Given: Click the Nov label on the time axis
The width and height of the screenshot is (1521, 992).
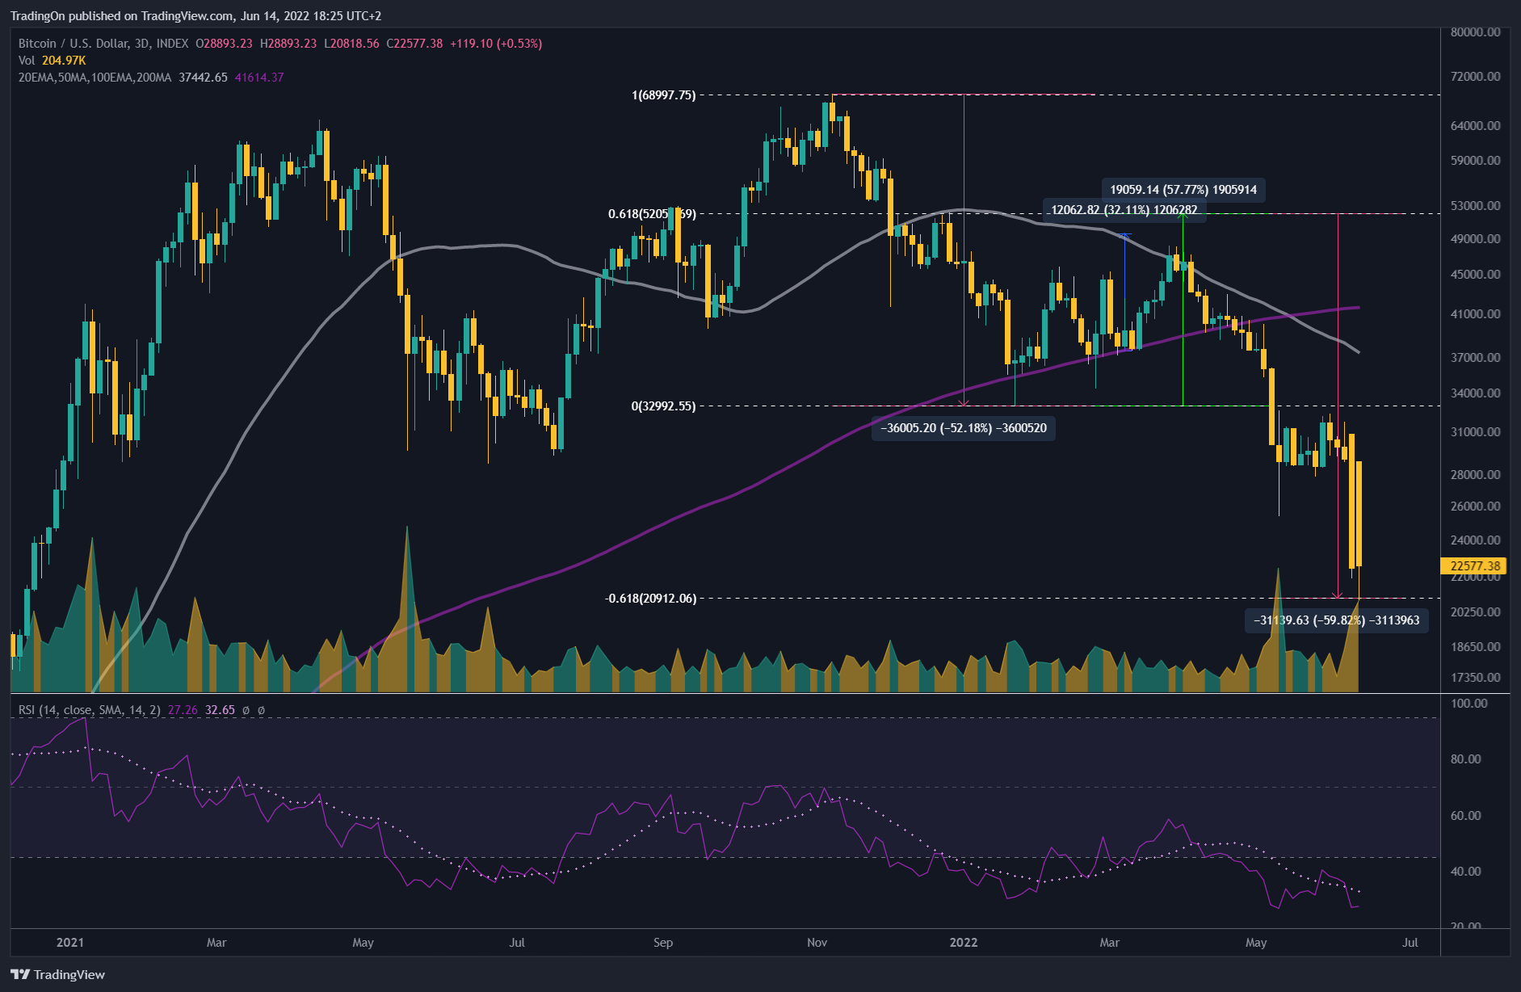Looking at the screenshot, I should [817, 943].
